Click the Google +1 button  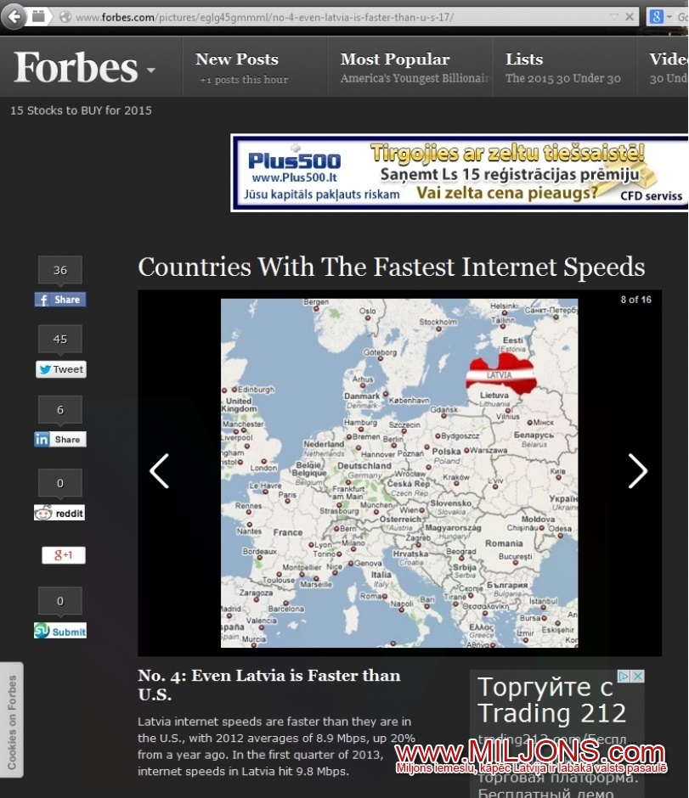point(64,555)
